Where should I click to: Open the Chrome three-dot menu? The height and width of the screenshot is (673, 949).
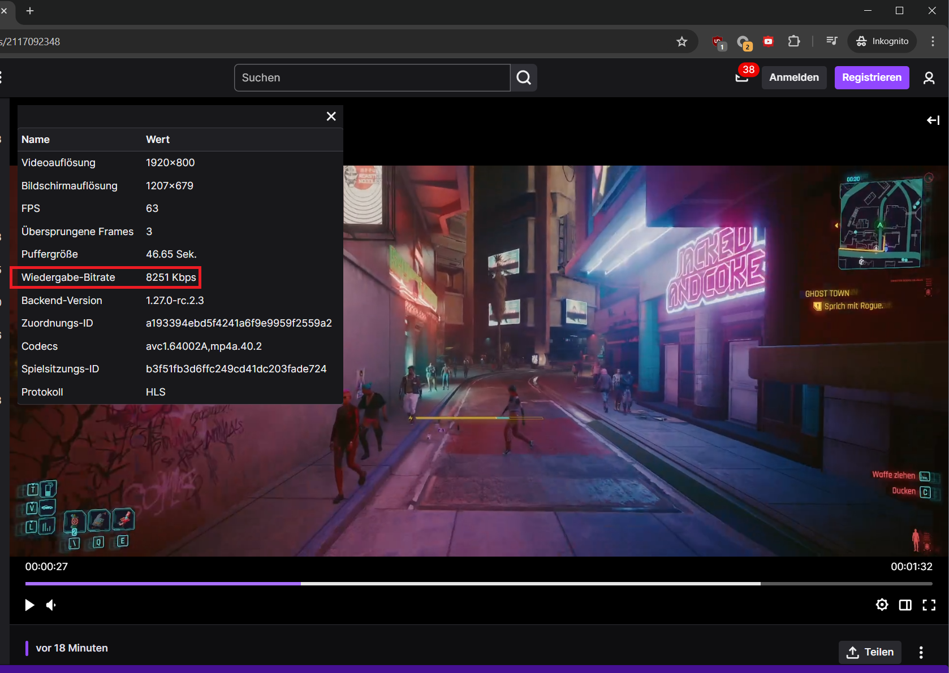tap(933, 41)
